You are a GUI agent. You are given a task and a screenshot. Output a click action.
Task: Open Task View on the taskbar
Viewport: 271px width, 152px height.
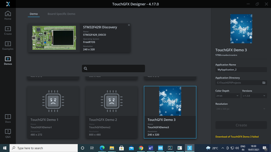pyautogui.click(x=92, y=148)
